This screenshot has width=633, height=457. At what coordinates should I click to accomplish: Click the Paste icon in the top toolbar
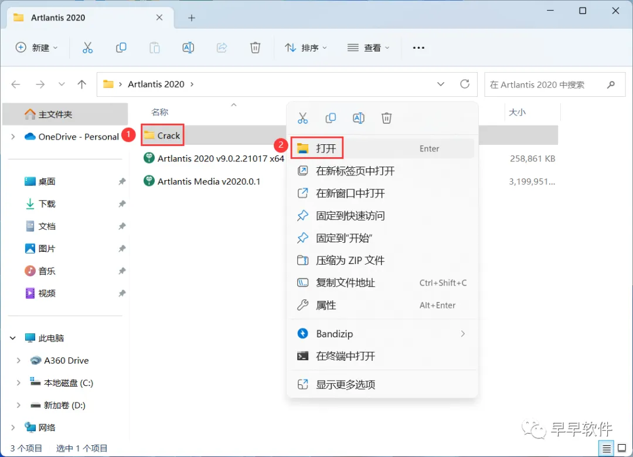(155, 48)
